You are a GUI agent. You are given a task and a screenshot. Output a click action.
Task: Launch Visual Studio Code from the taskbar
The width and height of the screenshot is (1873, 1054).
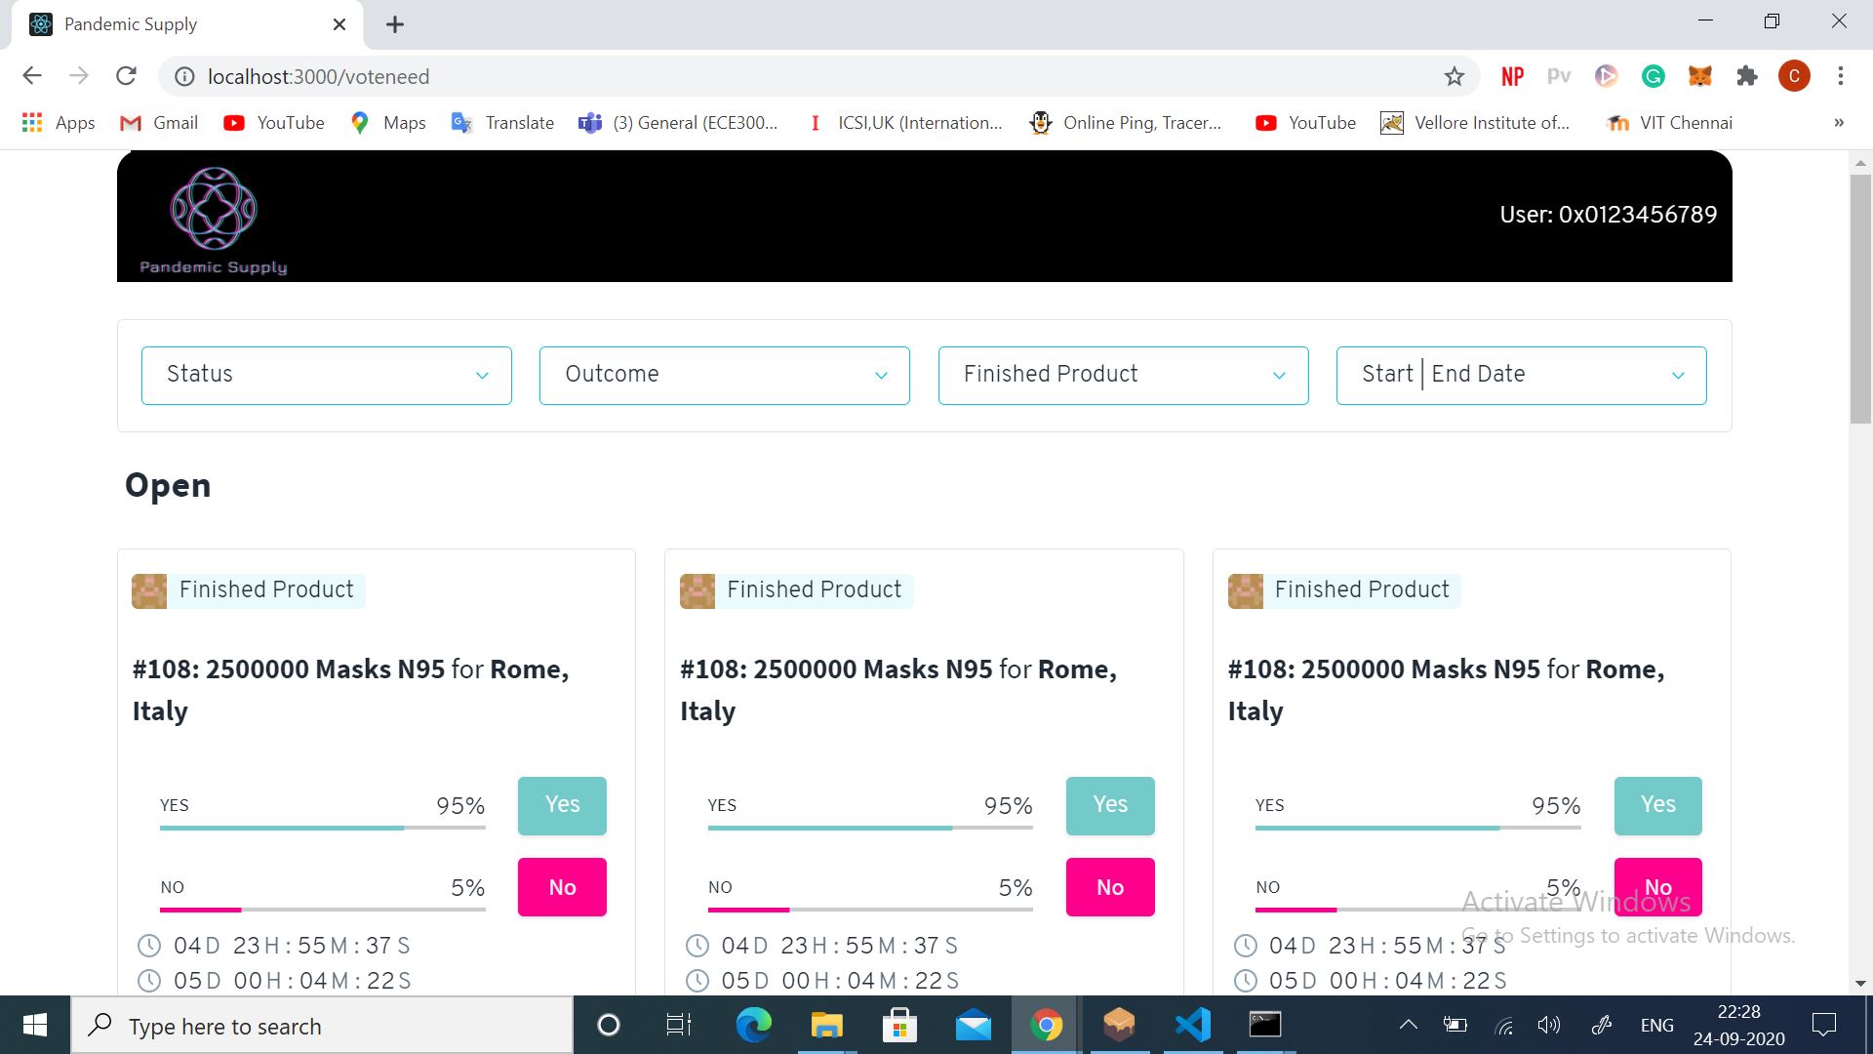pos(1193,1025)
